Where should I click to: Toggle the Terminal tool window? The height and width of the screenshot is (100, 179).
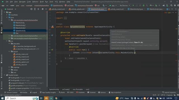click(91, 92)
